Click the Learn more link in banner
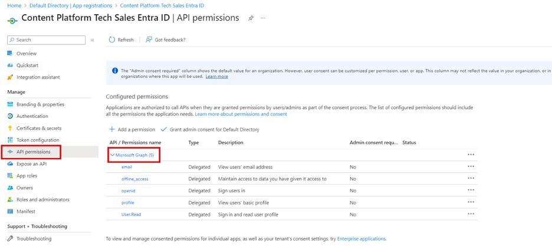The height and width of the screenshot is (246, 552). (x=216, y=76)
